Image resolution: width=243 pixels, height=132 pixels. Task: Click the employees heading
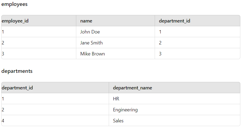(14, 4)
